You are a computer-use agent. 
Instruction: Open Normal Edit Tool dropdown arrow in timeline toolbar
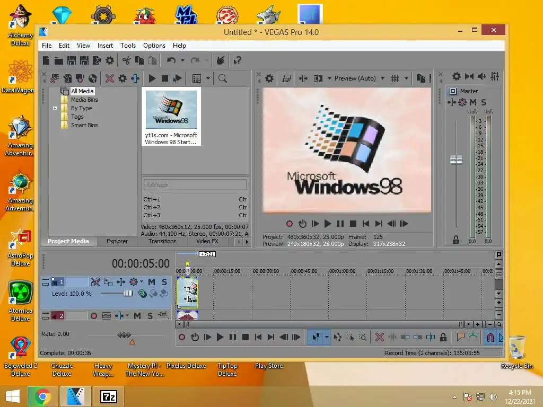pyautogui.click(x=326, y=337)
